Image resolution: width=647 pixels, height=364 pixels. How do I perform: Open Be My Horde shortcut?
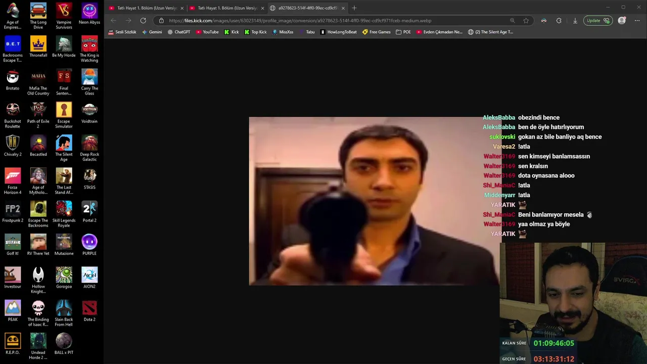click(64, 47)
